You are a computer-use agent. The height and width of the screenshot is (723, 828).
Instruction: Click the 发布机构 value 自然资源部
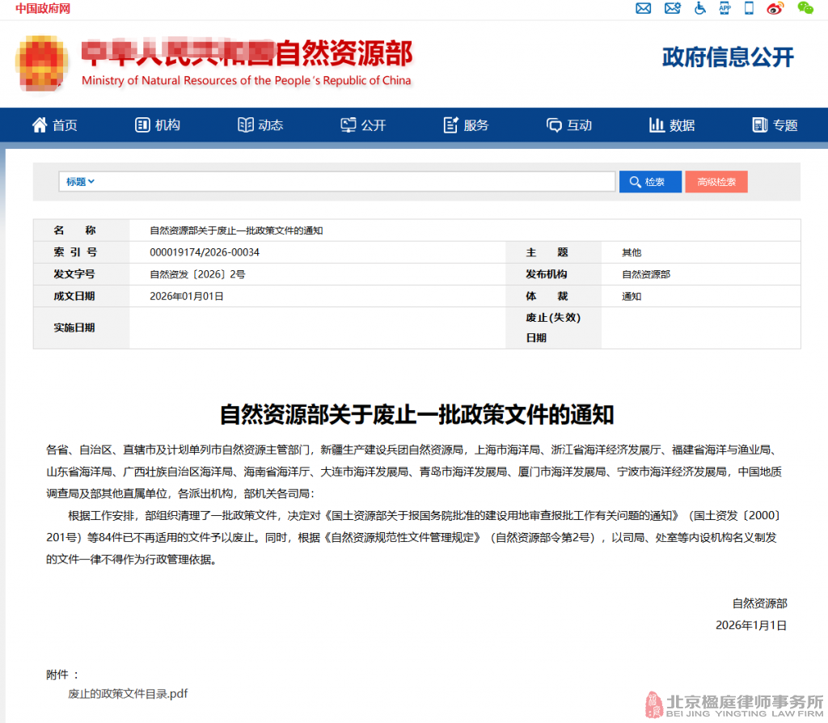coord(646,274)
